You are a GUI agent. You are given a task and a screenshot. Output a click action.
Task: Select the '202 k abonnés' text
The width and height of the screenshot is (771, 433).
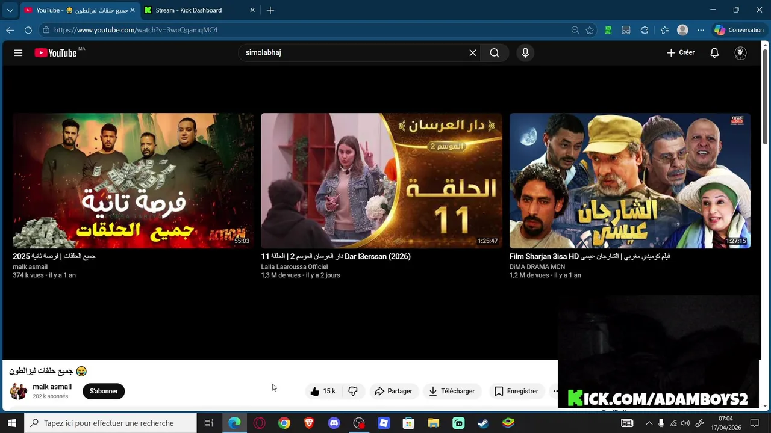tap(50, 397)
